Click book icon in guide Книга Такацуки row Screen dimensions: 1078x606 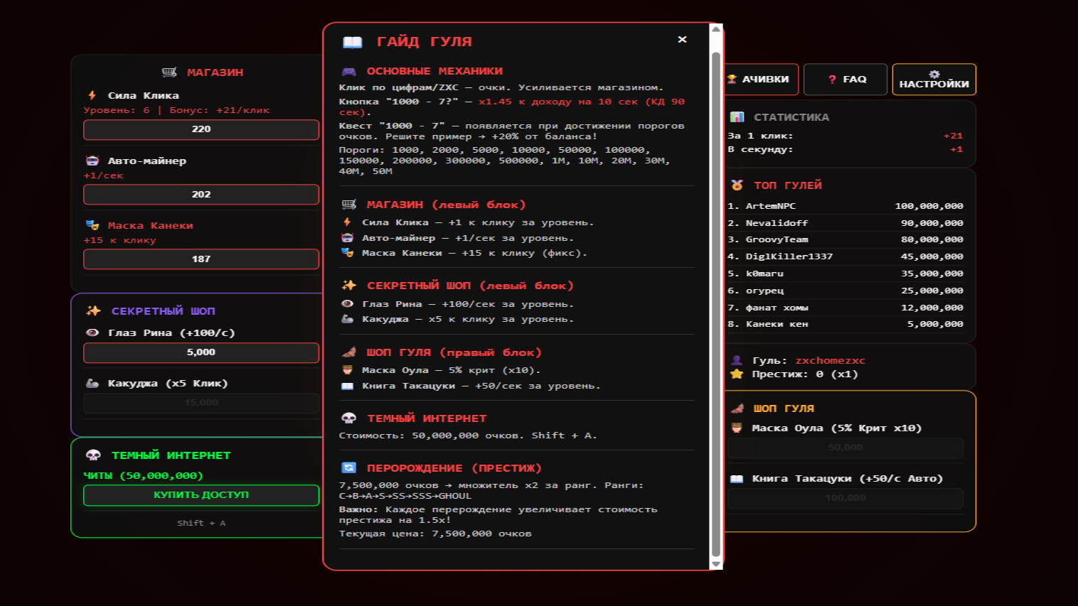click(347, 386)
